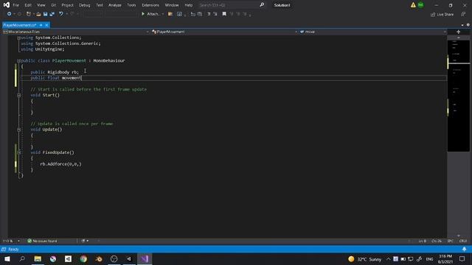The width and height of the screenshot is (472, 265).
Task: Open the Test menu
Action: [x=100, y=5]
